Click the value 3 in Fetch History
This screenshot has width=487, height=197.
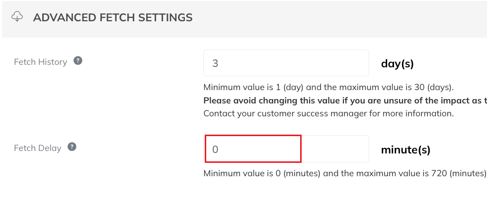[x=215, y=63]
